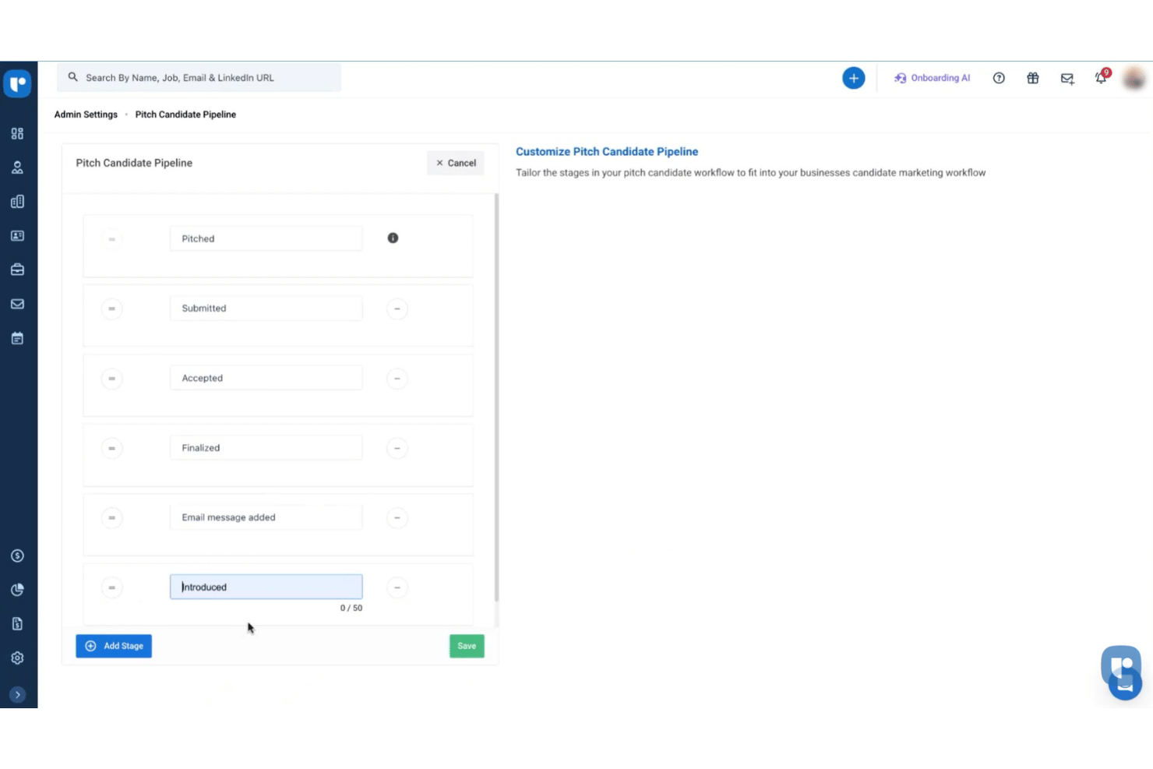Open the invoice document icon in sidebar
Screen dimensions: 1153x769
click(x=17, y=623)
